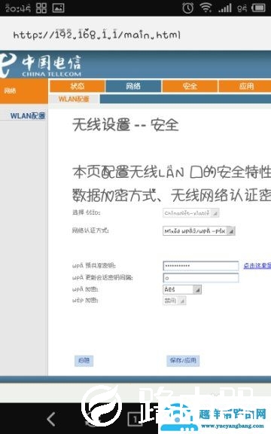Click the 返回 back button
This screenshot has height=434, width=271.
tap(84, 361)
